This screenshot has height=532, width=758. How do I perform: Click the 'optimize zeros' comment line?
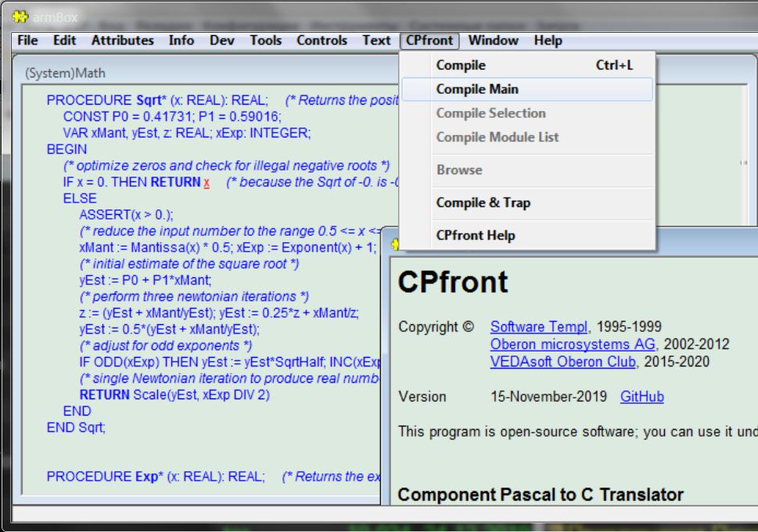pyautogui.click(x=226, y=166)
